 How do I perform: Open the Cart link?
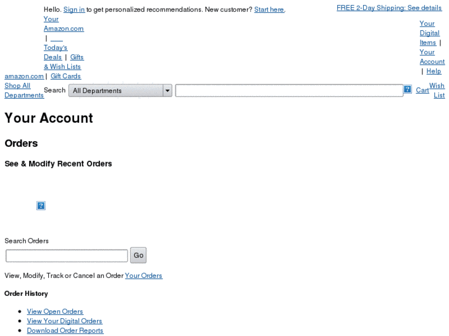(x=422, y=91)
